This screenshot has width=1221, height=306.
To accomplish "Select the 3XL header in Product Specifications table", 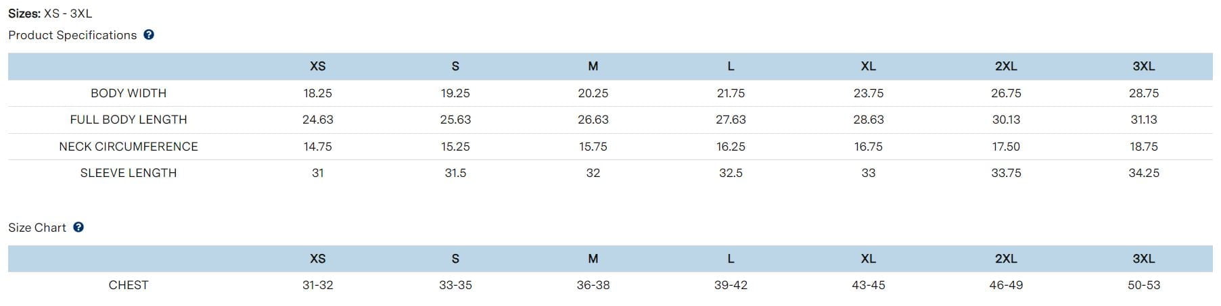I will tap(1143, 66).
